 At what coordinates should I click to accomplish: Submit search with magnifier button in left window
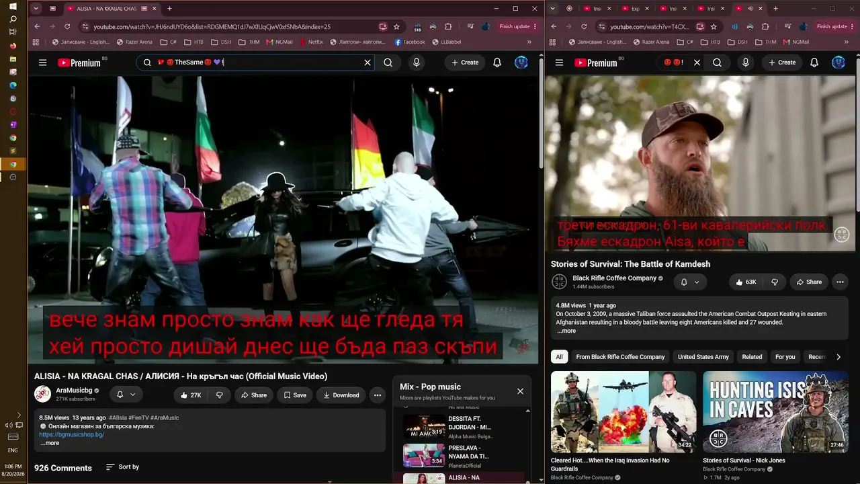pyautogui.click(x=388, y=63)
